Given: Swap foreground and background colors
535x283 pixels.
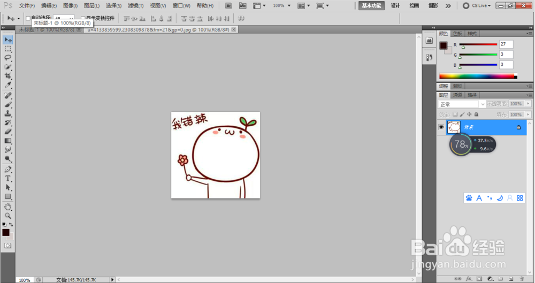Looking at the screenshot, I should tap(11, 225).
